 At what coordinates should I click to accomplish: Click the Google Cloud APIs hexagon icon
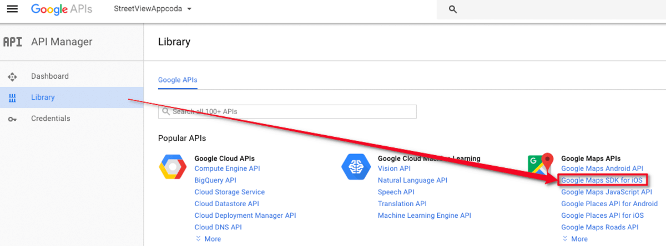pos(173,167)
